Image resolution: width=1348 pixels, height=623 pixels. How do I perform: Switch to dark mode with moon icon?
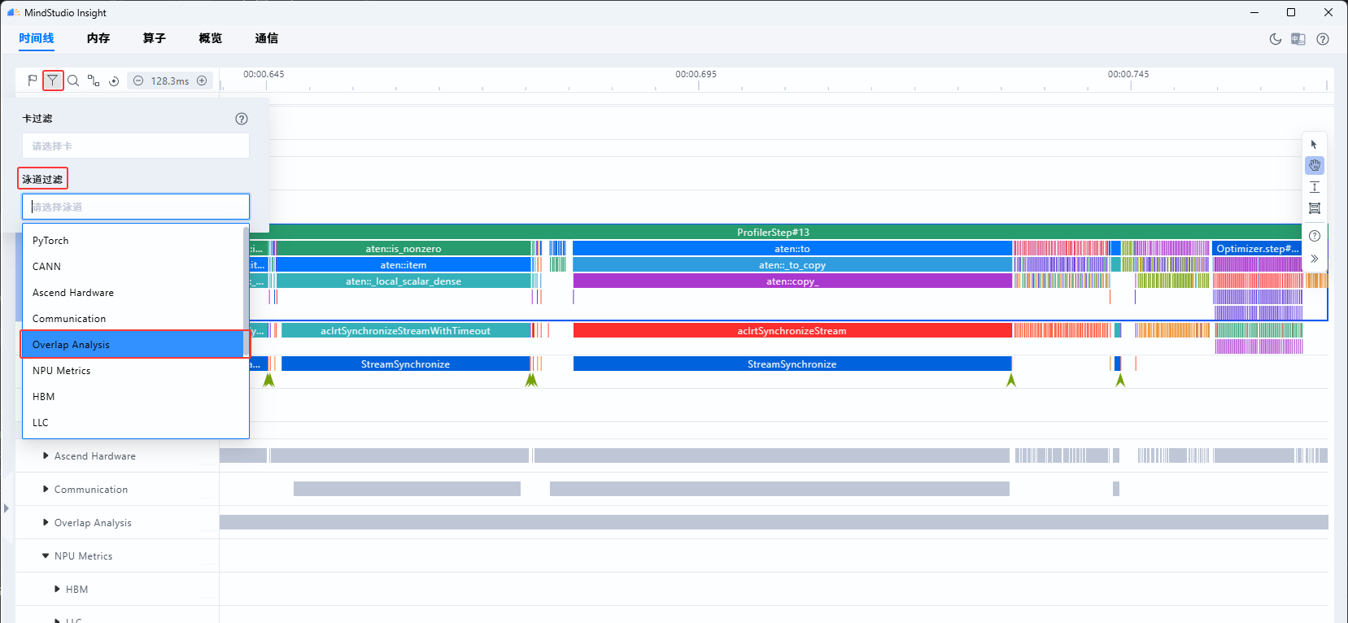pyautogui.click(x=1276, y=39)
